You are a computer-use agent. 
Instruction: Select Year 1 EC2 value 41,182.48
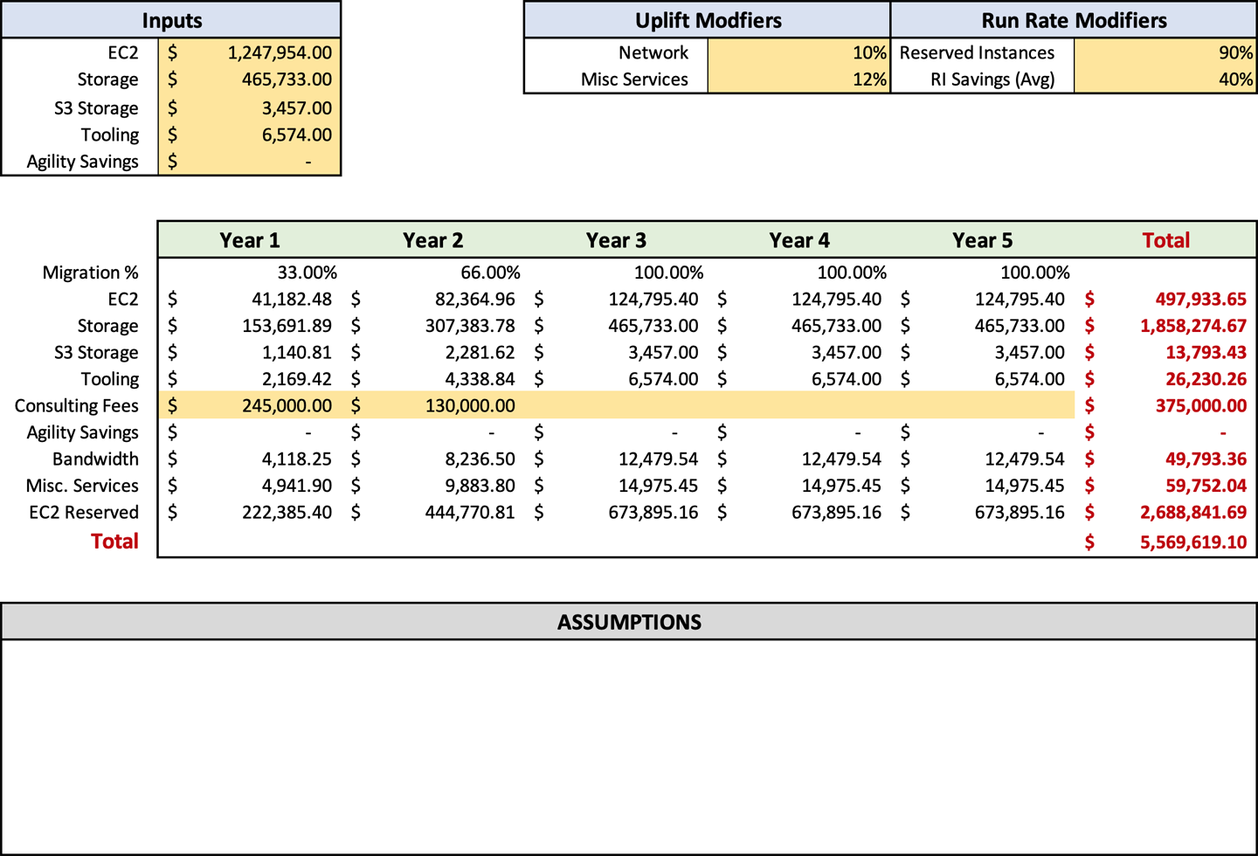(292, 299)
